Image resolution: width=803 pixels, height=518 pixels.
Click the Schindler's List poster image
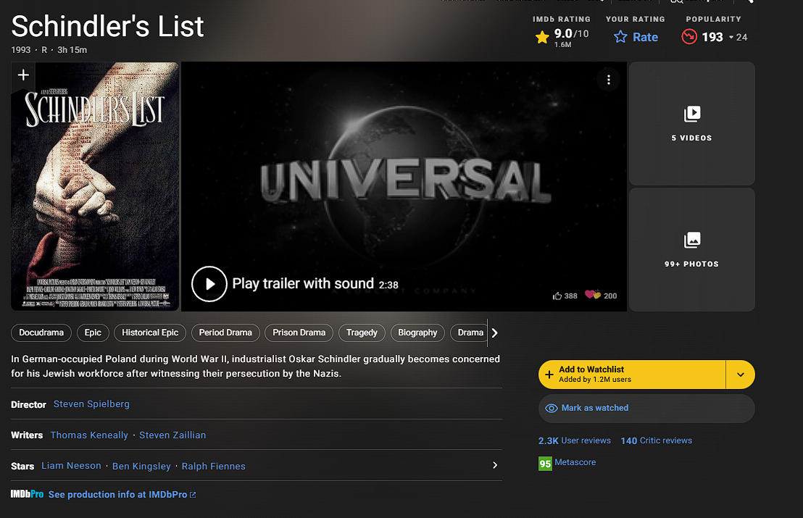tap(95, 187)
